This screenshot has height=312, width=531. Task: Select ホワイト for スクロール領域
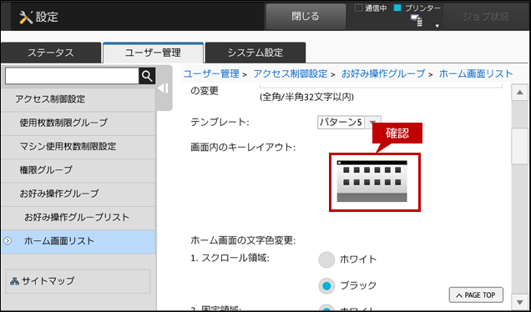pyautogui.click(x=326, y=259)
